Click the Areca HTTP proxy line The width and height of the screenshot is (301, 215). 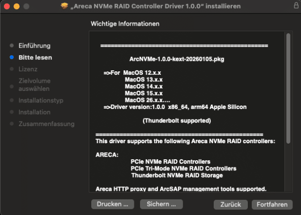tap(181, 189)
